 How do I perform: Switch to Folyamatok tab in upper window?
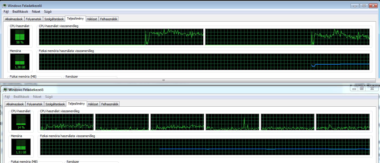tap(34, 19)
